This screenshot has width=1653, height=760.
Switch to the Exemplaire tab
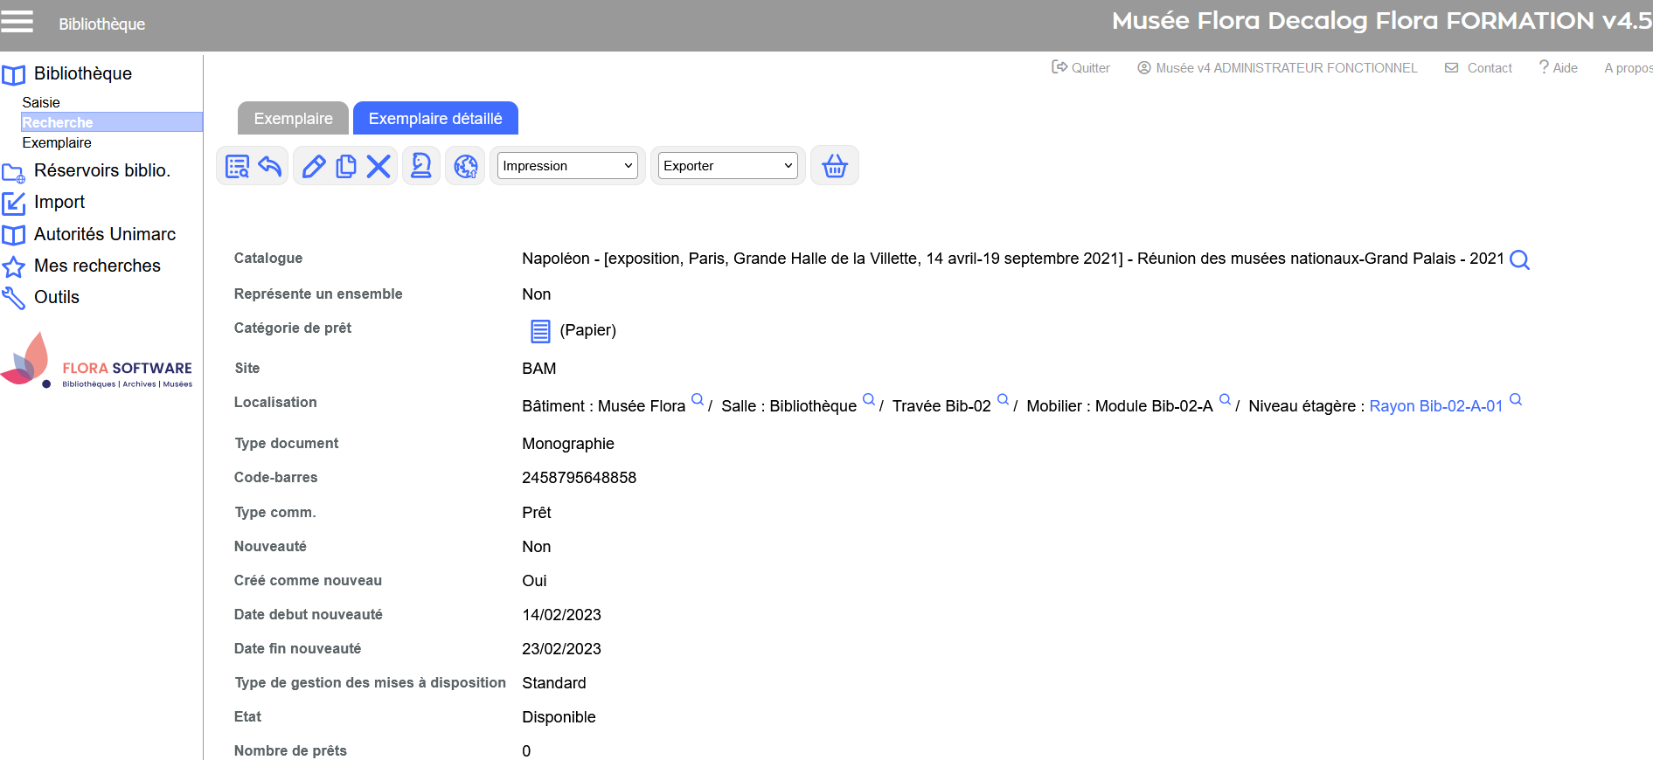tap(293, 119)
